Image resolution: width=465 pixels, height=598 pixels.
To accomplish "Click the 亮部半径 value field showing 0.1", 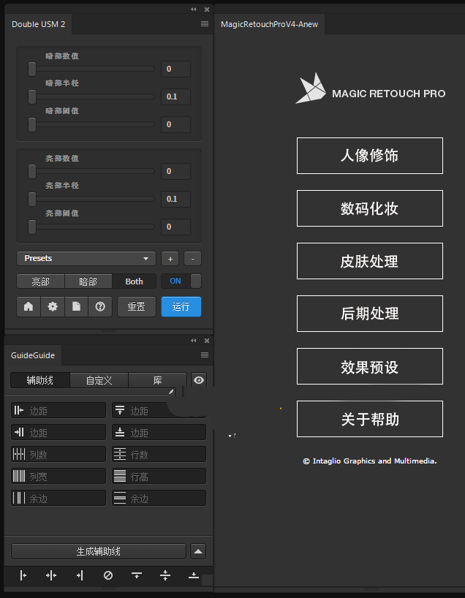I will pos(176,199).
